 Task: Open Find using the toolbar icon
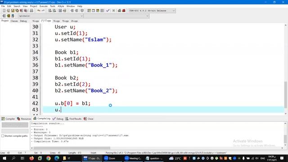click(50, 11)
